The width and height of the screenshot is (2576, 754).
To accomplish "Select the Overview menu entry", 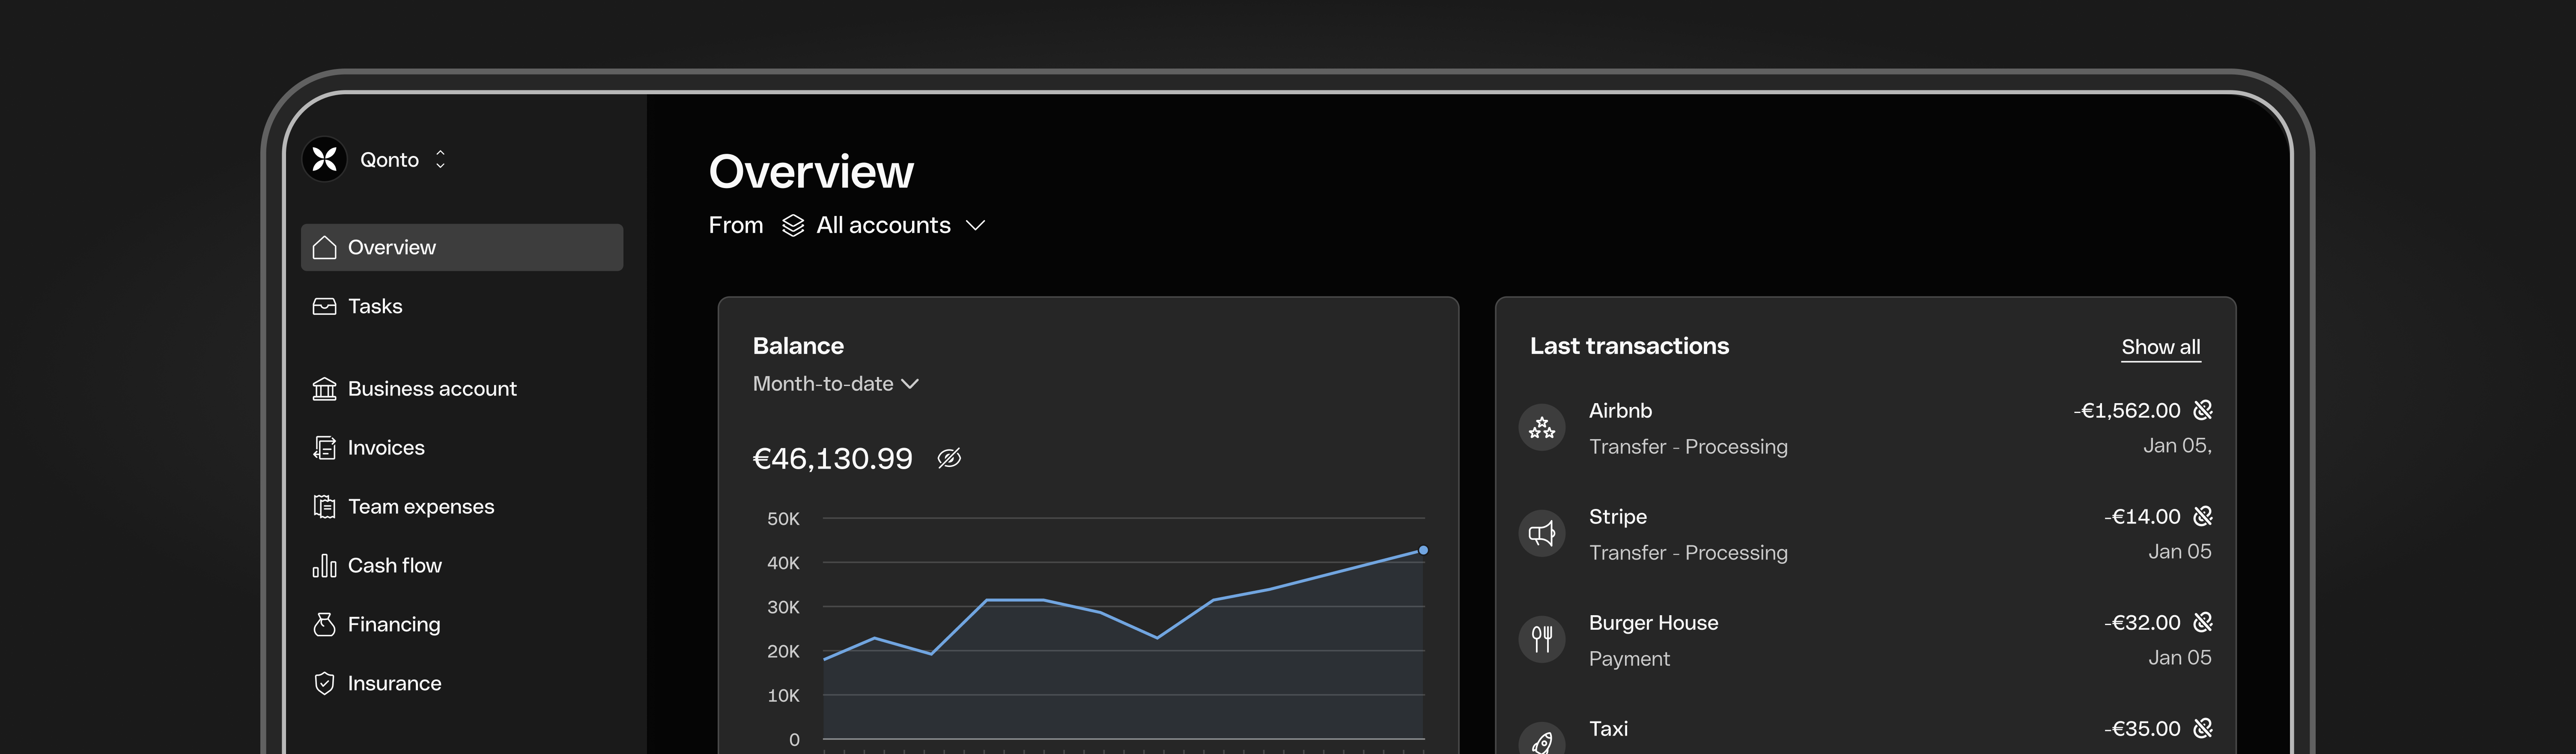I will click(x=391, y=247).
